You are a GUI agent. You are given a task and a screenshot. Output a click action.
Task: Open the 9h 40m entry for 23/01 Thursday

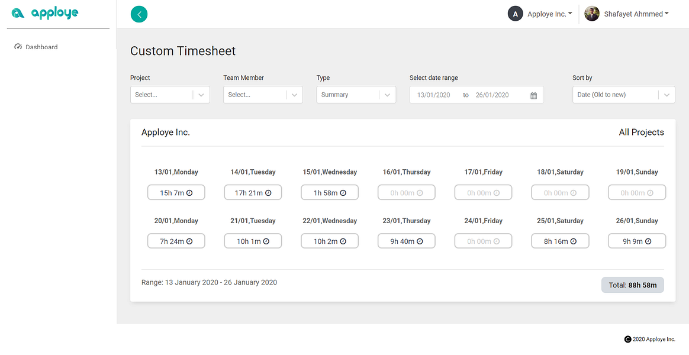(407, 241)
